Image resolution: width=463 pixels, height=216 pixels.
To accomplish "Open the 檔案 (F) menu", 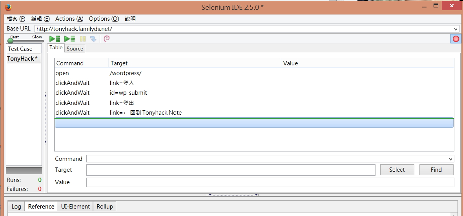I will (16, 19).
